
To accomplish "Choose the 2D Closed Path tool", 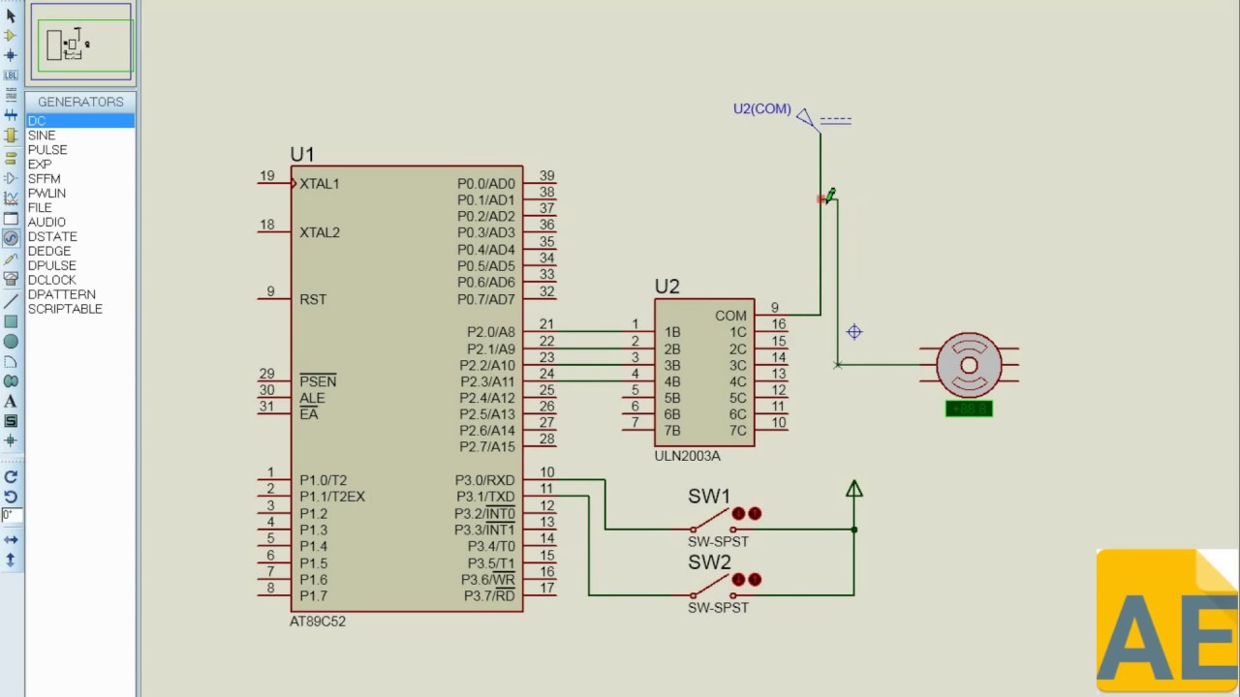I will pos(11,381).
